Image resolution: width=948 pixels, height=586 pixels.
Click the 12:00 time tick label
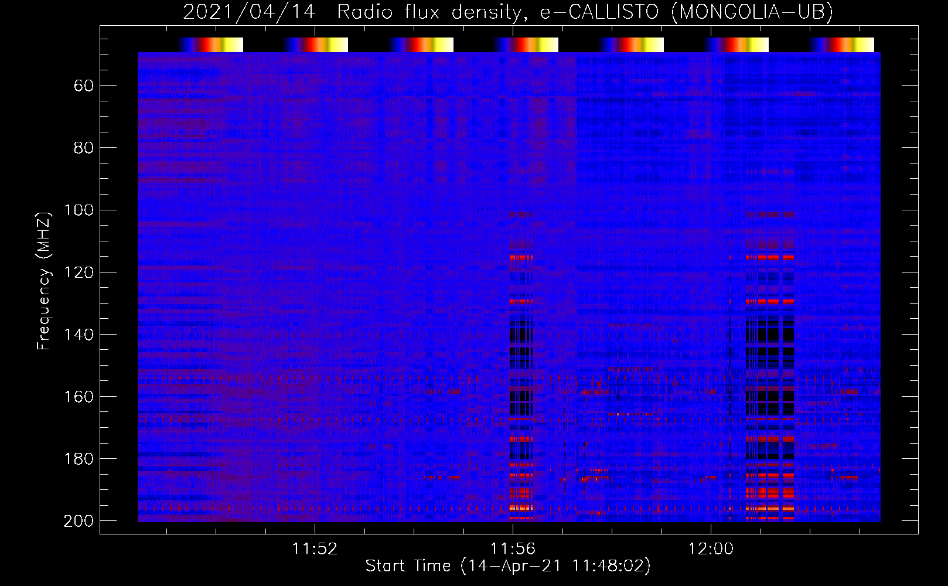(x=711, y=549)
